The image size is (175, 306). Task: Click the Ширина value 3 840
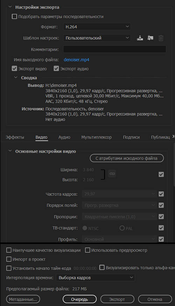coord(88,170)
